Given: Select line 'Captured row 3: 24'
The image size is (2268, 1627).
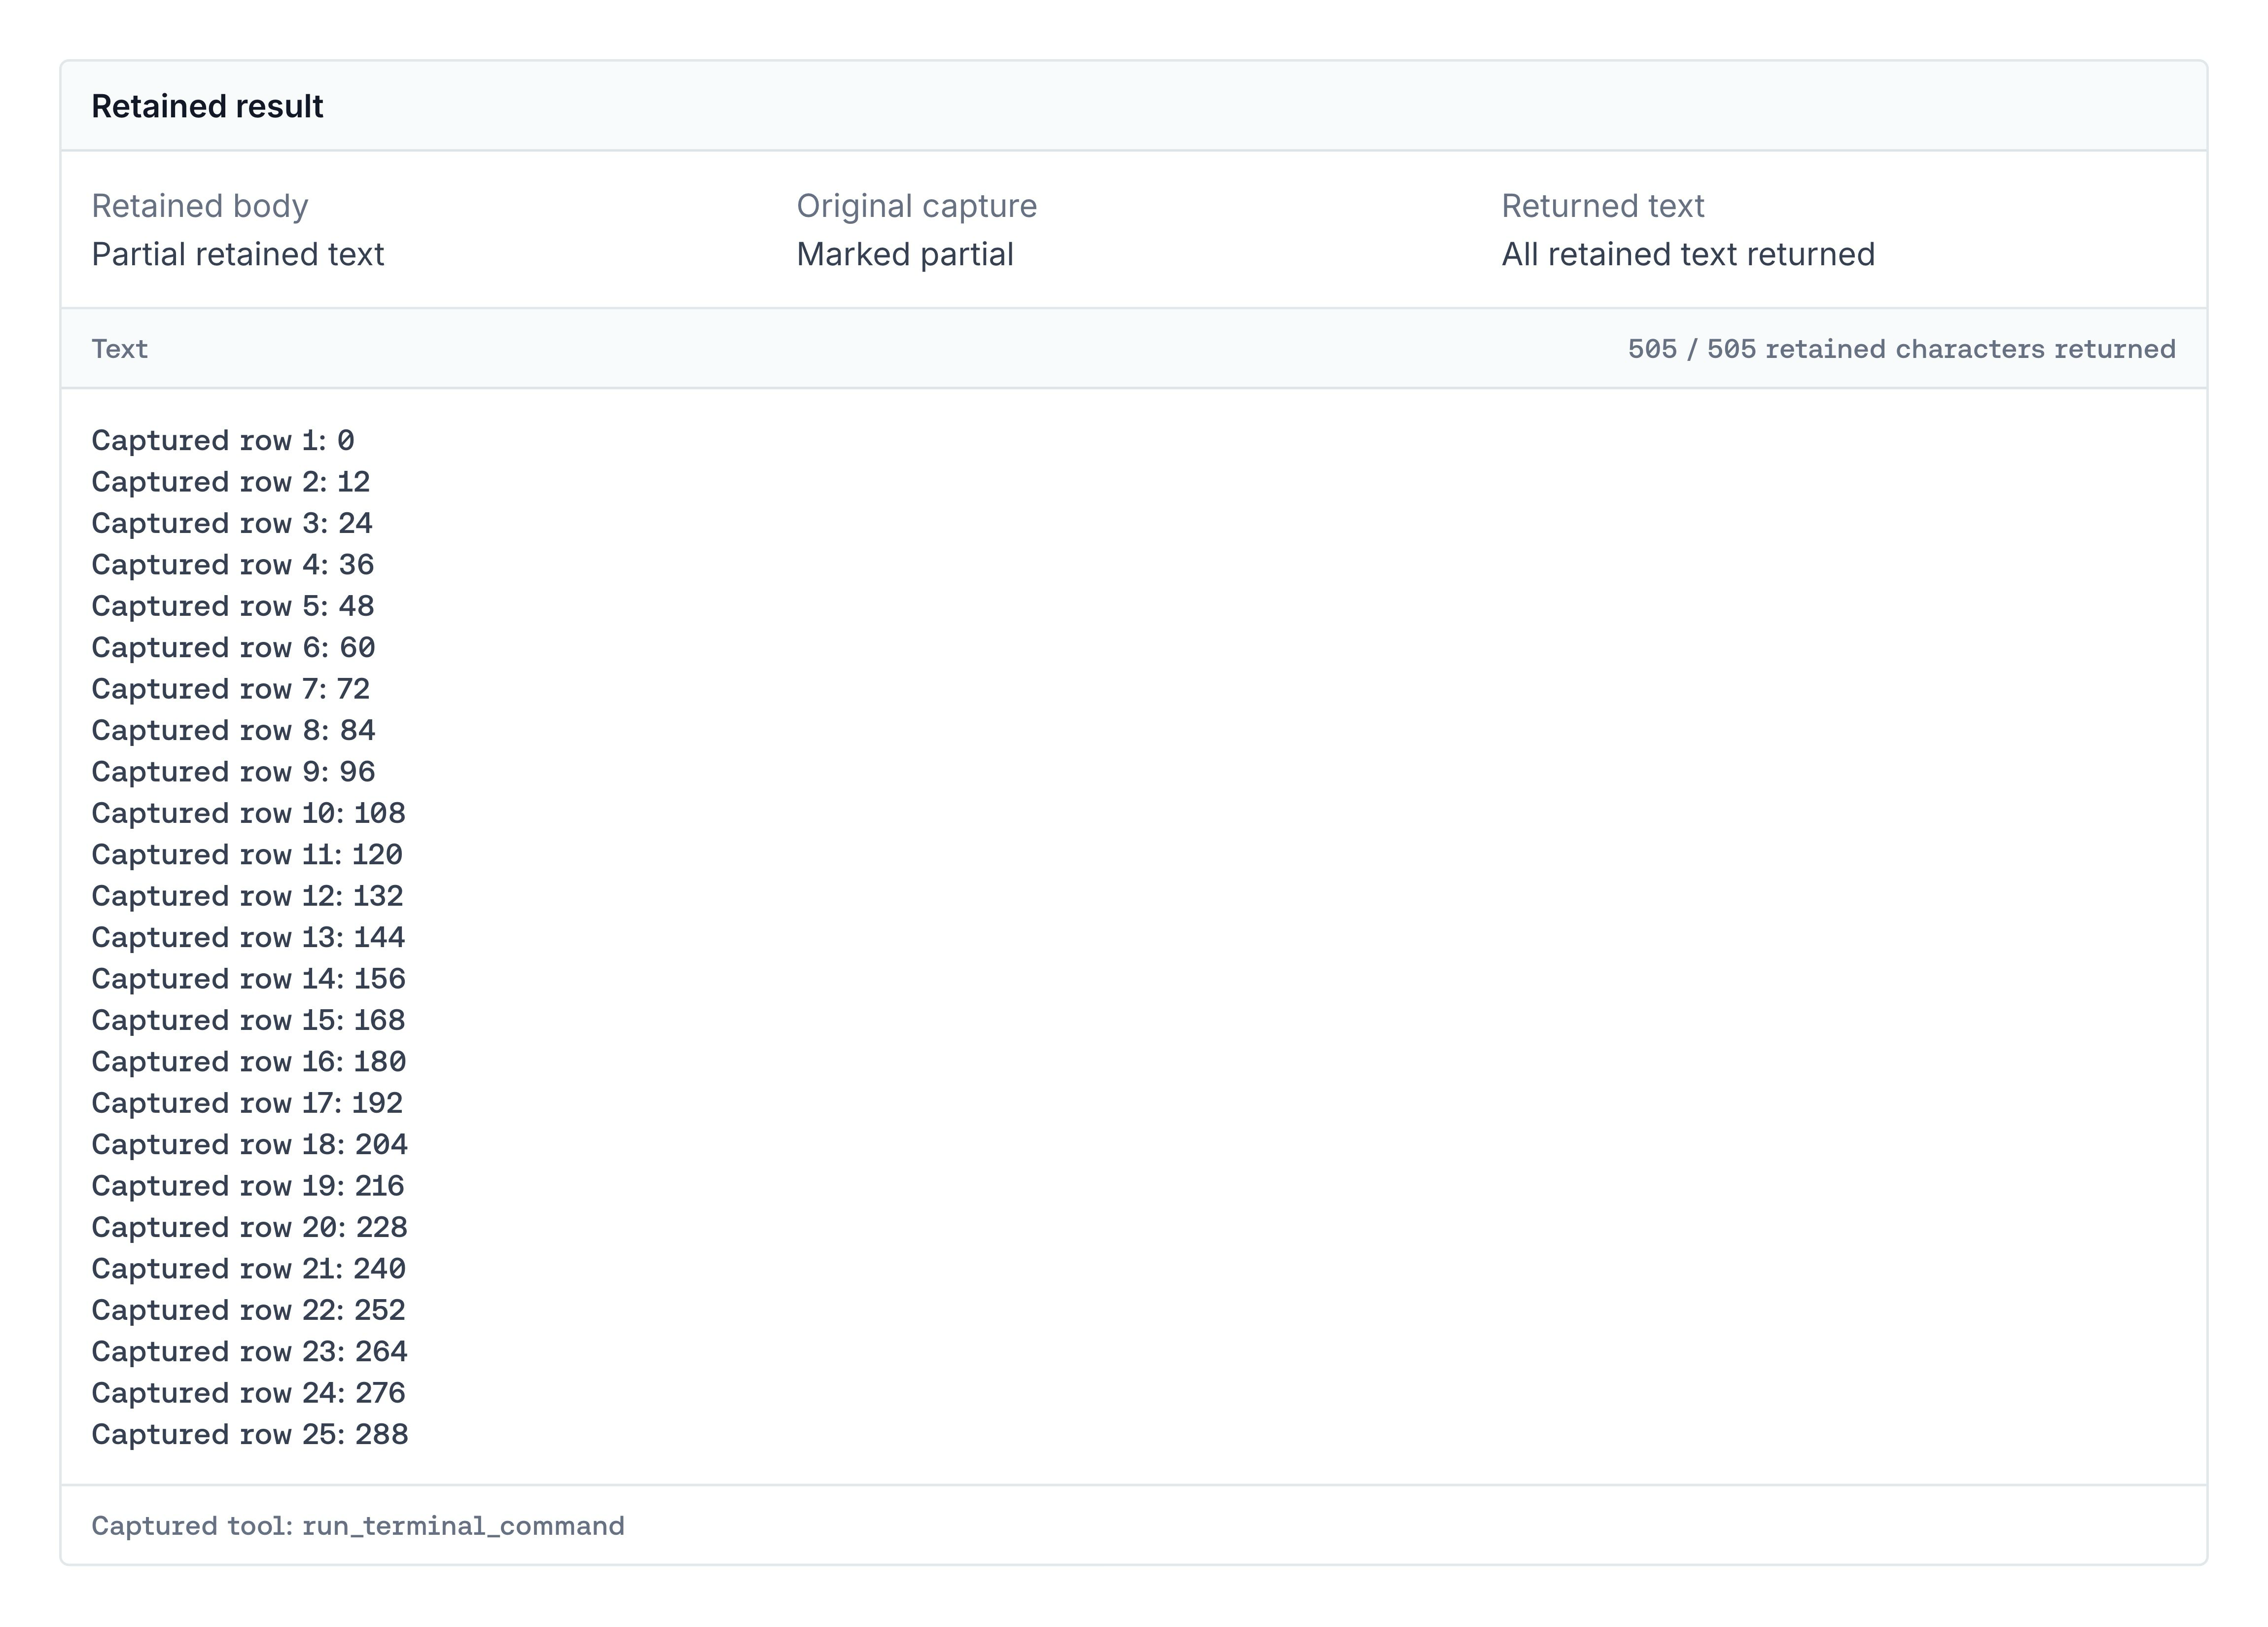Looking at the screenshot, I should coord(232,523).
